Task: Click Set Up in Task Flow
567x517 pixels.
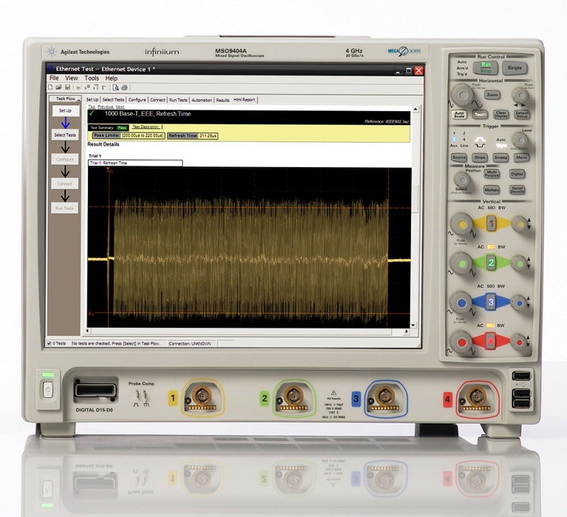Action: (65, 110)
